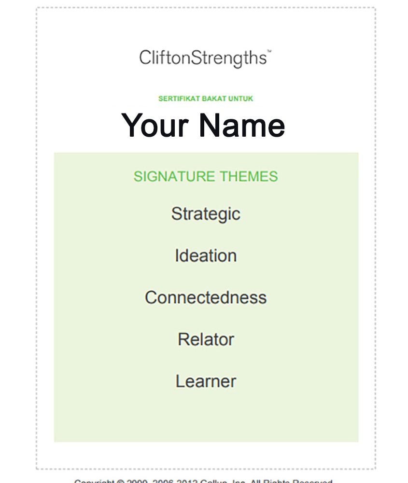Screen dimensions: 408x483
Task: Open the Learner theme
Action: (206, 381)
